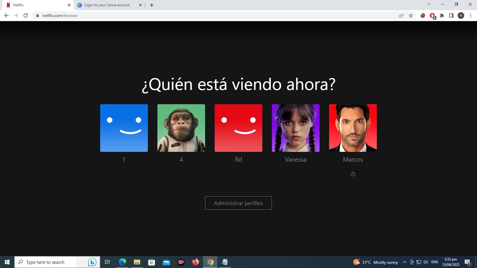Show hidden system tray icons
The image size is (477, 268).
(405, 262)
